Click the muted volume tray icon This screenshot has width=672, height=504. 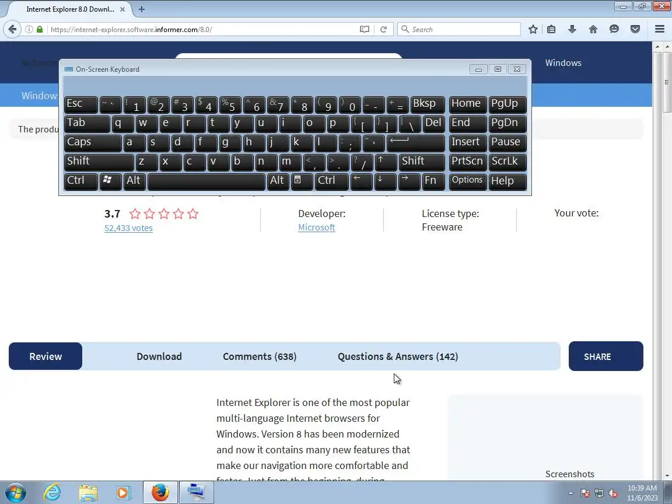point(613,494)
